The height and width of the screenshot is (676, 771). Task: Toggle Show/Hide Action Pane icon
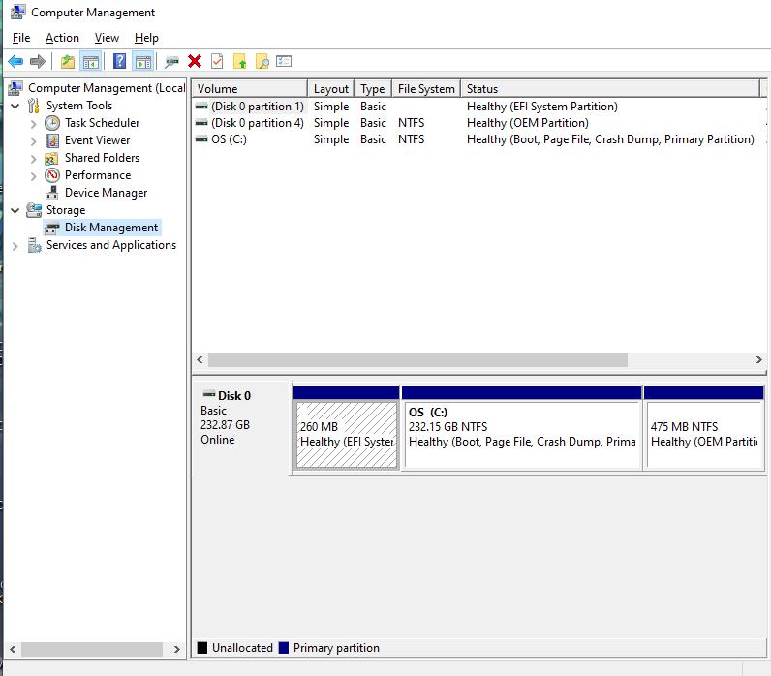coord(143,61)
